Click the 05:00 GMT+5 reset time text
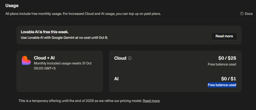 pyautogui.click(x=45, y=68)
